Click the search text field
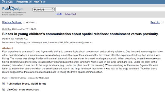The image size is (165, 93). 110,9
